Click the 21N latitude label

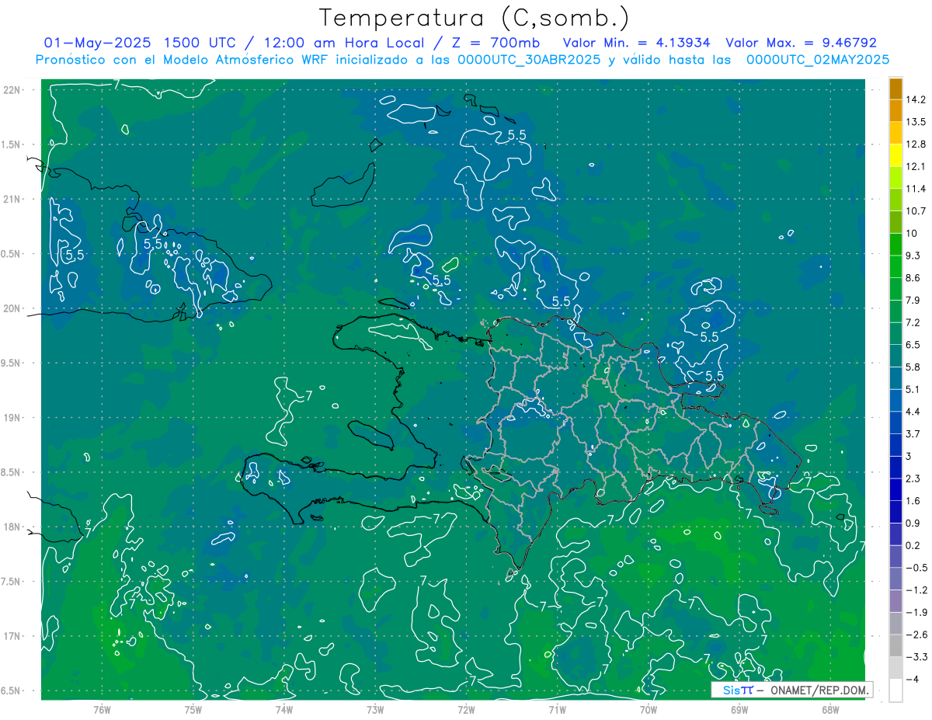(12, 199)
